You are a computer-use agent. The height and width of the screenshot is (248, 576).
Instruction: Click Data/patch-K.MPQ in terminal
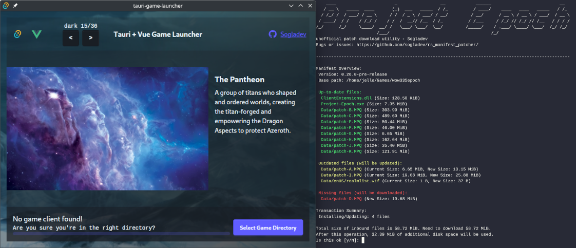click(341, 151)
